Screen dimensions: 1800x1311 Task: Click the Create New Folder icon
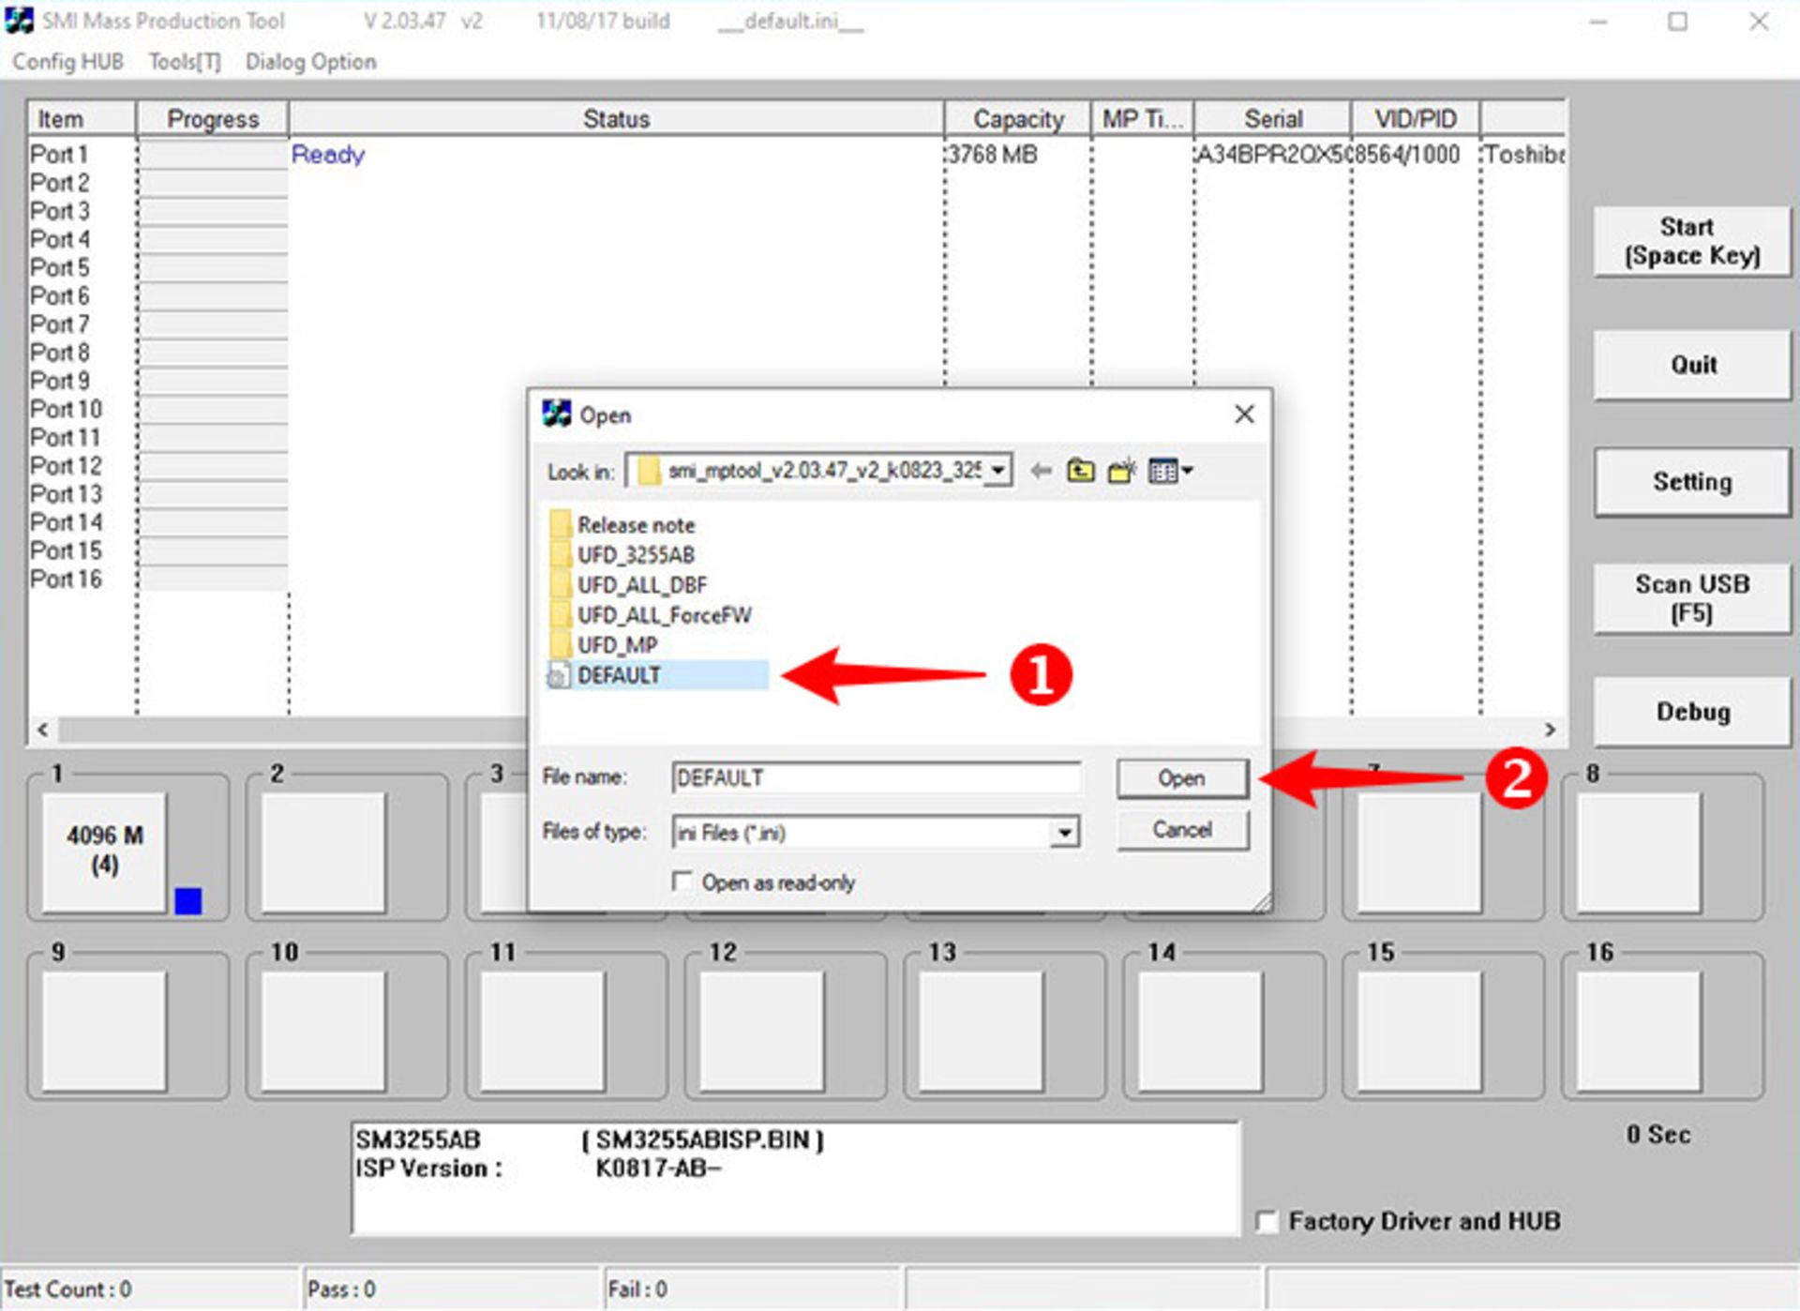point(1121,471)
